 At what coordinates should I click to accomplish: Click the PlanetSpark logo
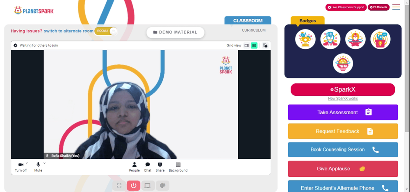point(34,11)
